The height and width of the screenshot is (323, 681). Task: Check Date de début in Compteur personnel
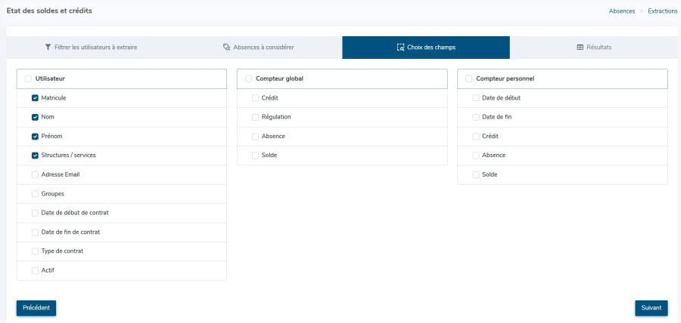(x=476, y=98)
